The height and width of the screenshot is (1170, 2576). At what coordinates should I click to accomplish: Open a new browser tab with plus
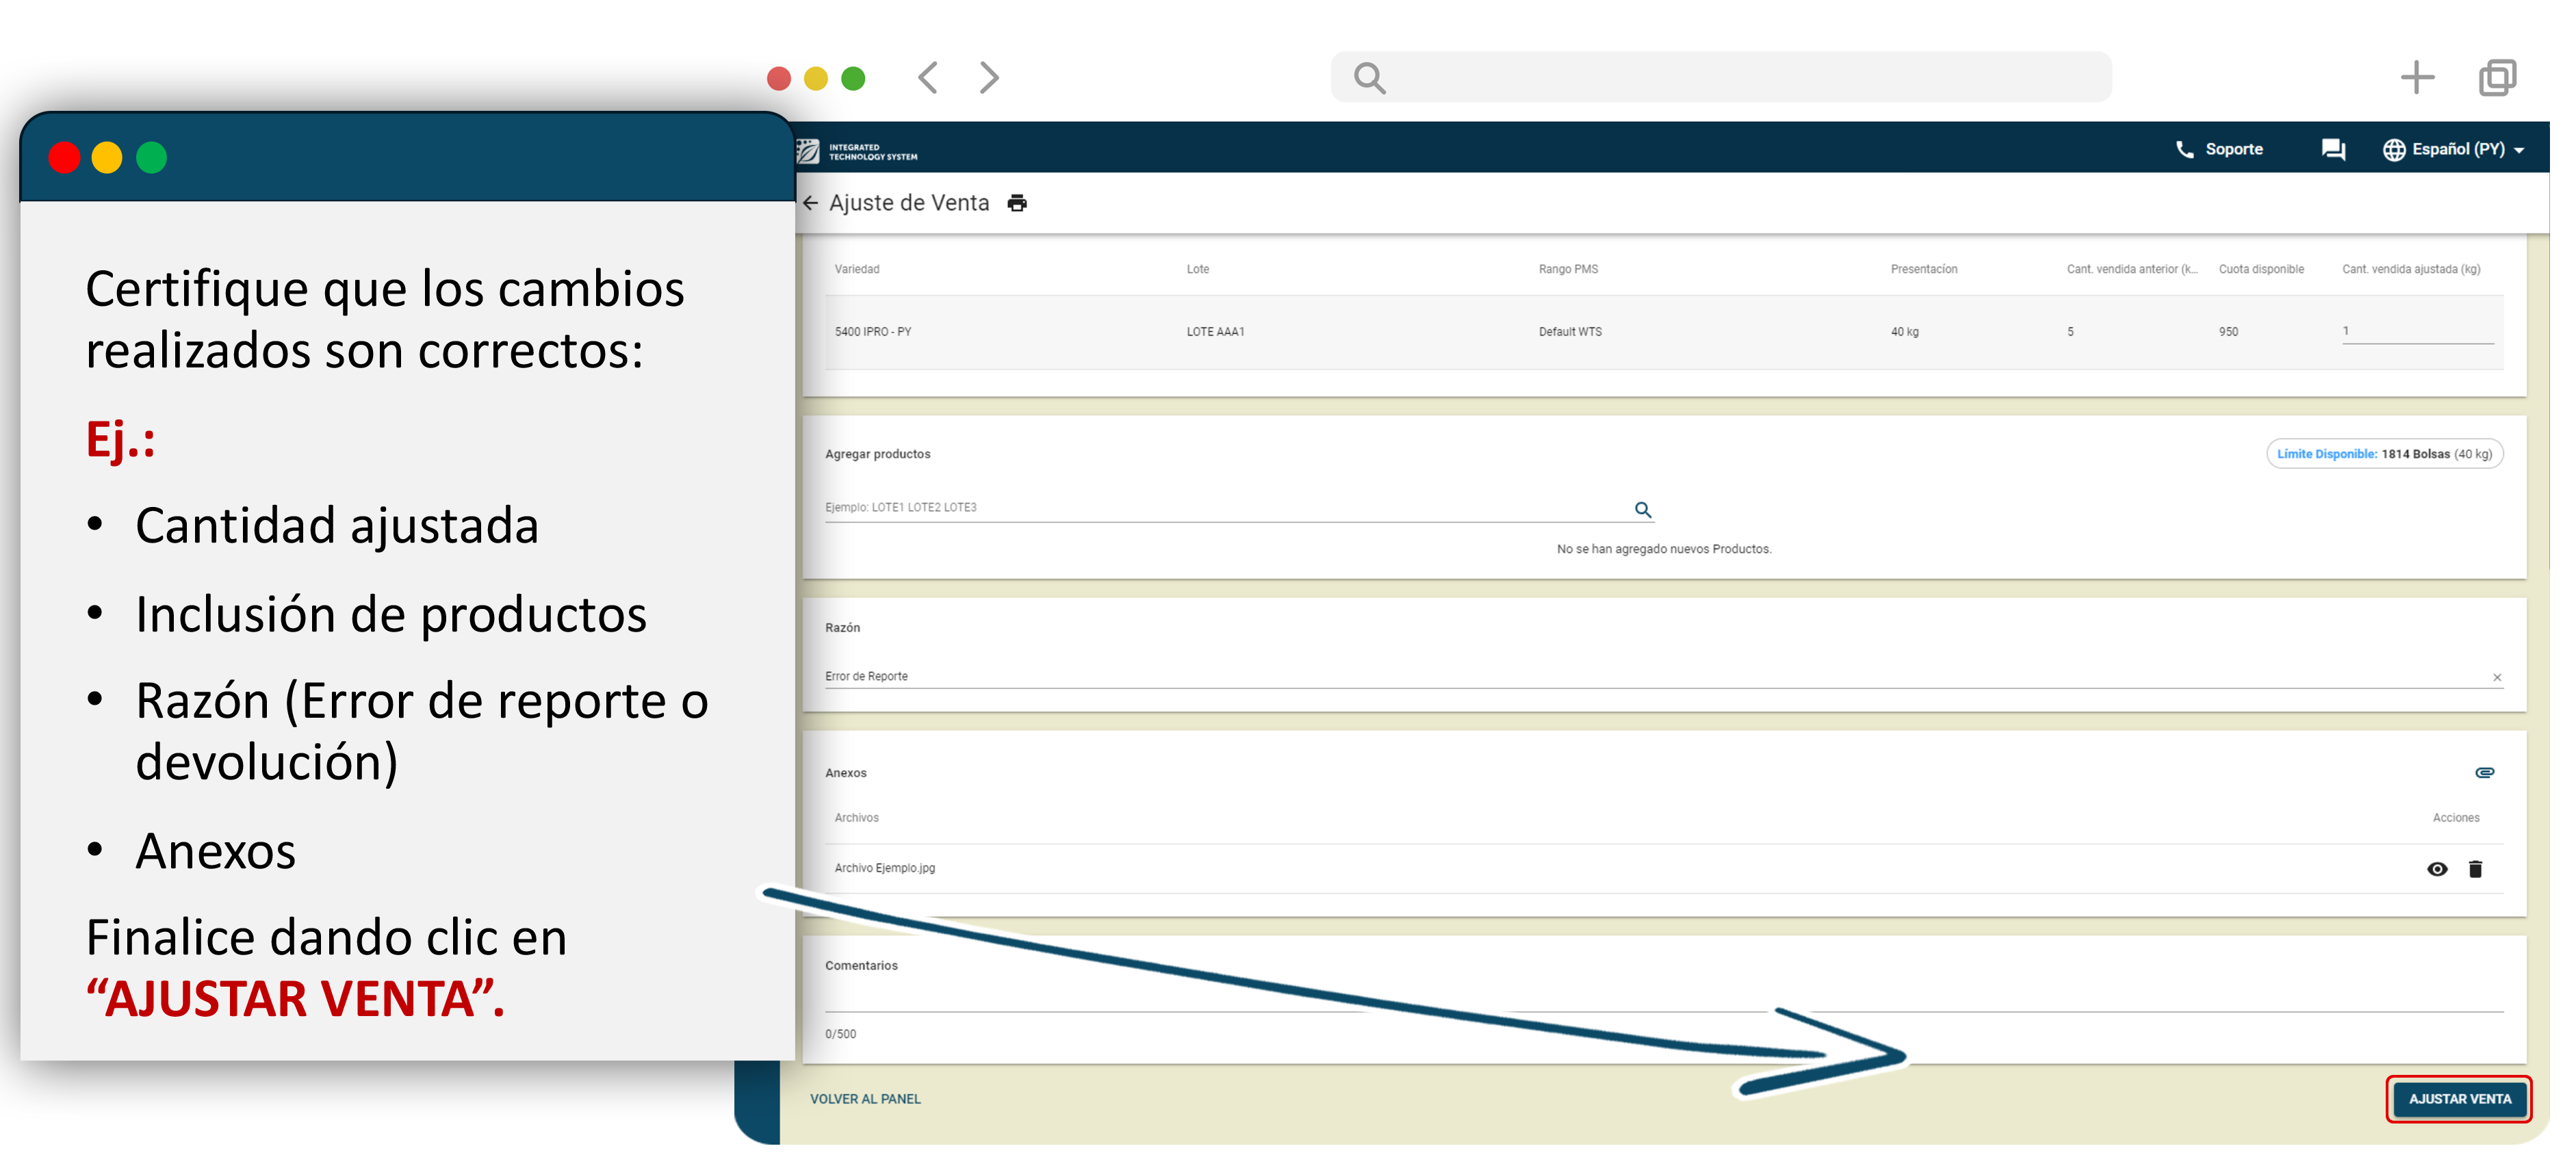point(2417,78)
